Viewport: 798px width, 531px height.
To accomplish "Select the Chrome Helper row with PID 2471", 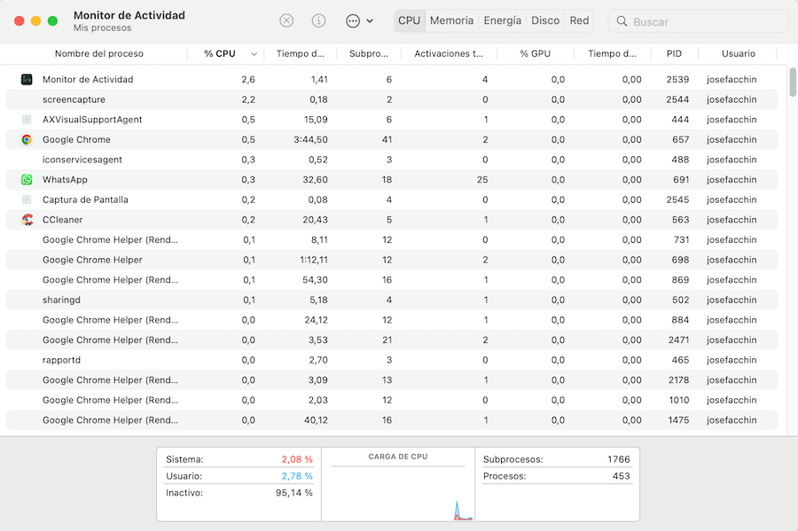I will click(391, 340).
